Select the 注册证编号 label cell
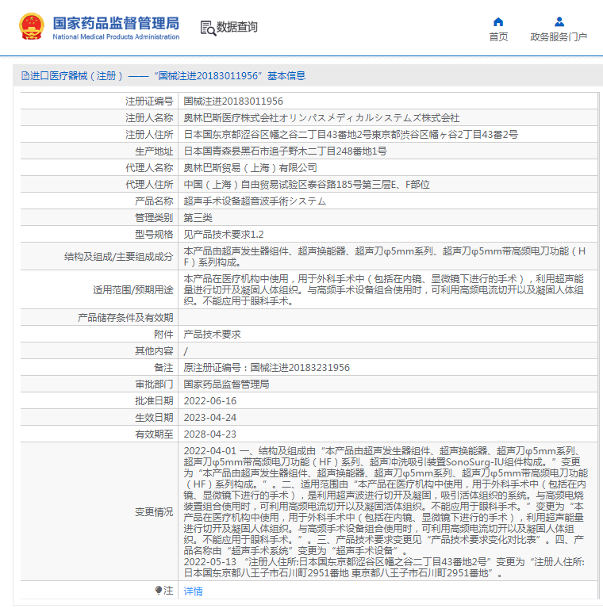Screen dimensions: 603x616 [149, 101]
